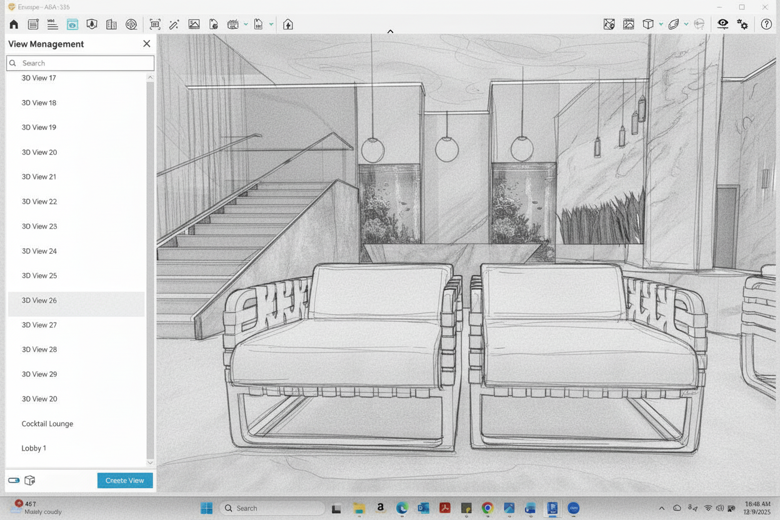Screen dimensions: 780x520
Task: Open the image export picture icon
Action: point(194,24)
